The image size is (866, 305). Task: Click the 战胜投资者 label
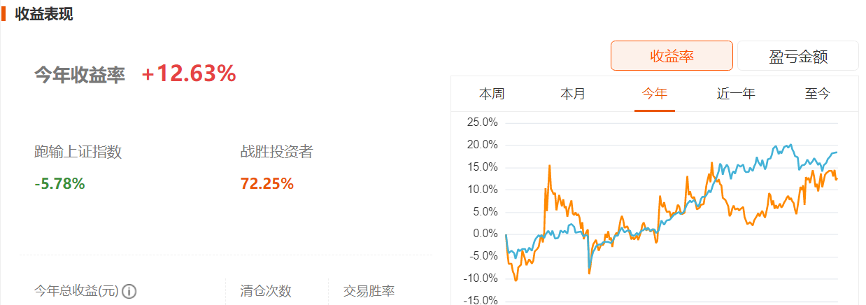pos(276,151)
